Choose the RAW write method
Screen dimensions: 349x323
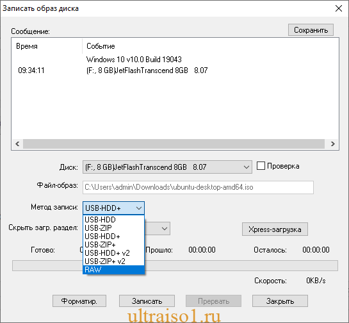coord(113,270)
